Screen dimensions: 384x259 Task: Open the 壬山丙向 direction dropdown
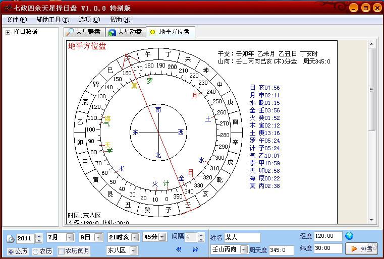(x=244, y=249)
